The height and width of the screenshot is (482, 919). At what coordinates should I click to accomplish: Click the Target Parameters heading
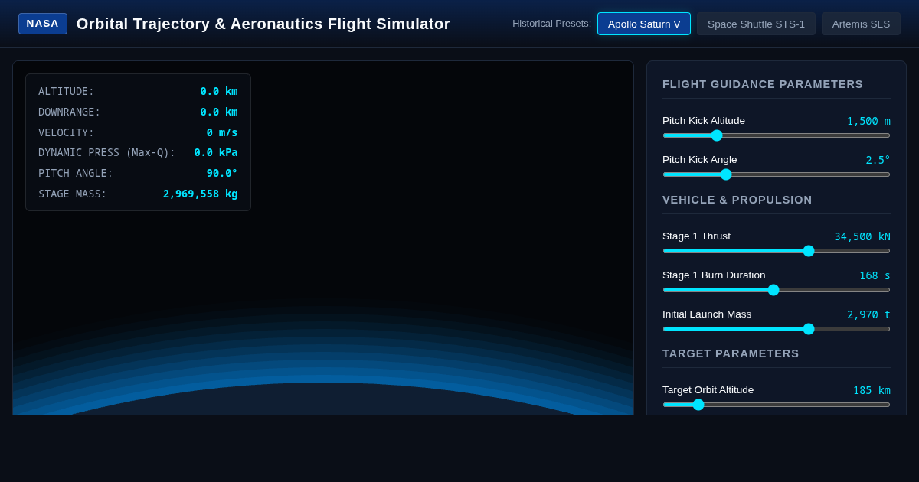(x=731, y=353)
